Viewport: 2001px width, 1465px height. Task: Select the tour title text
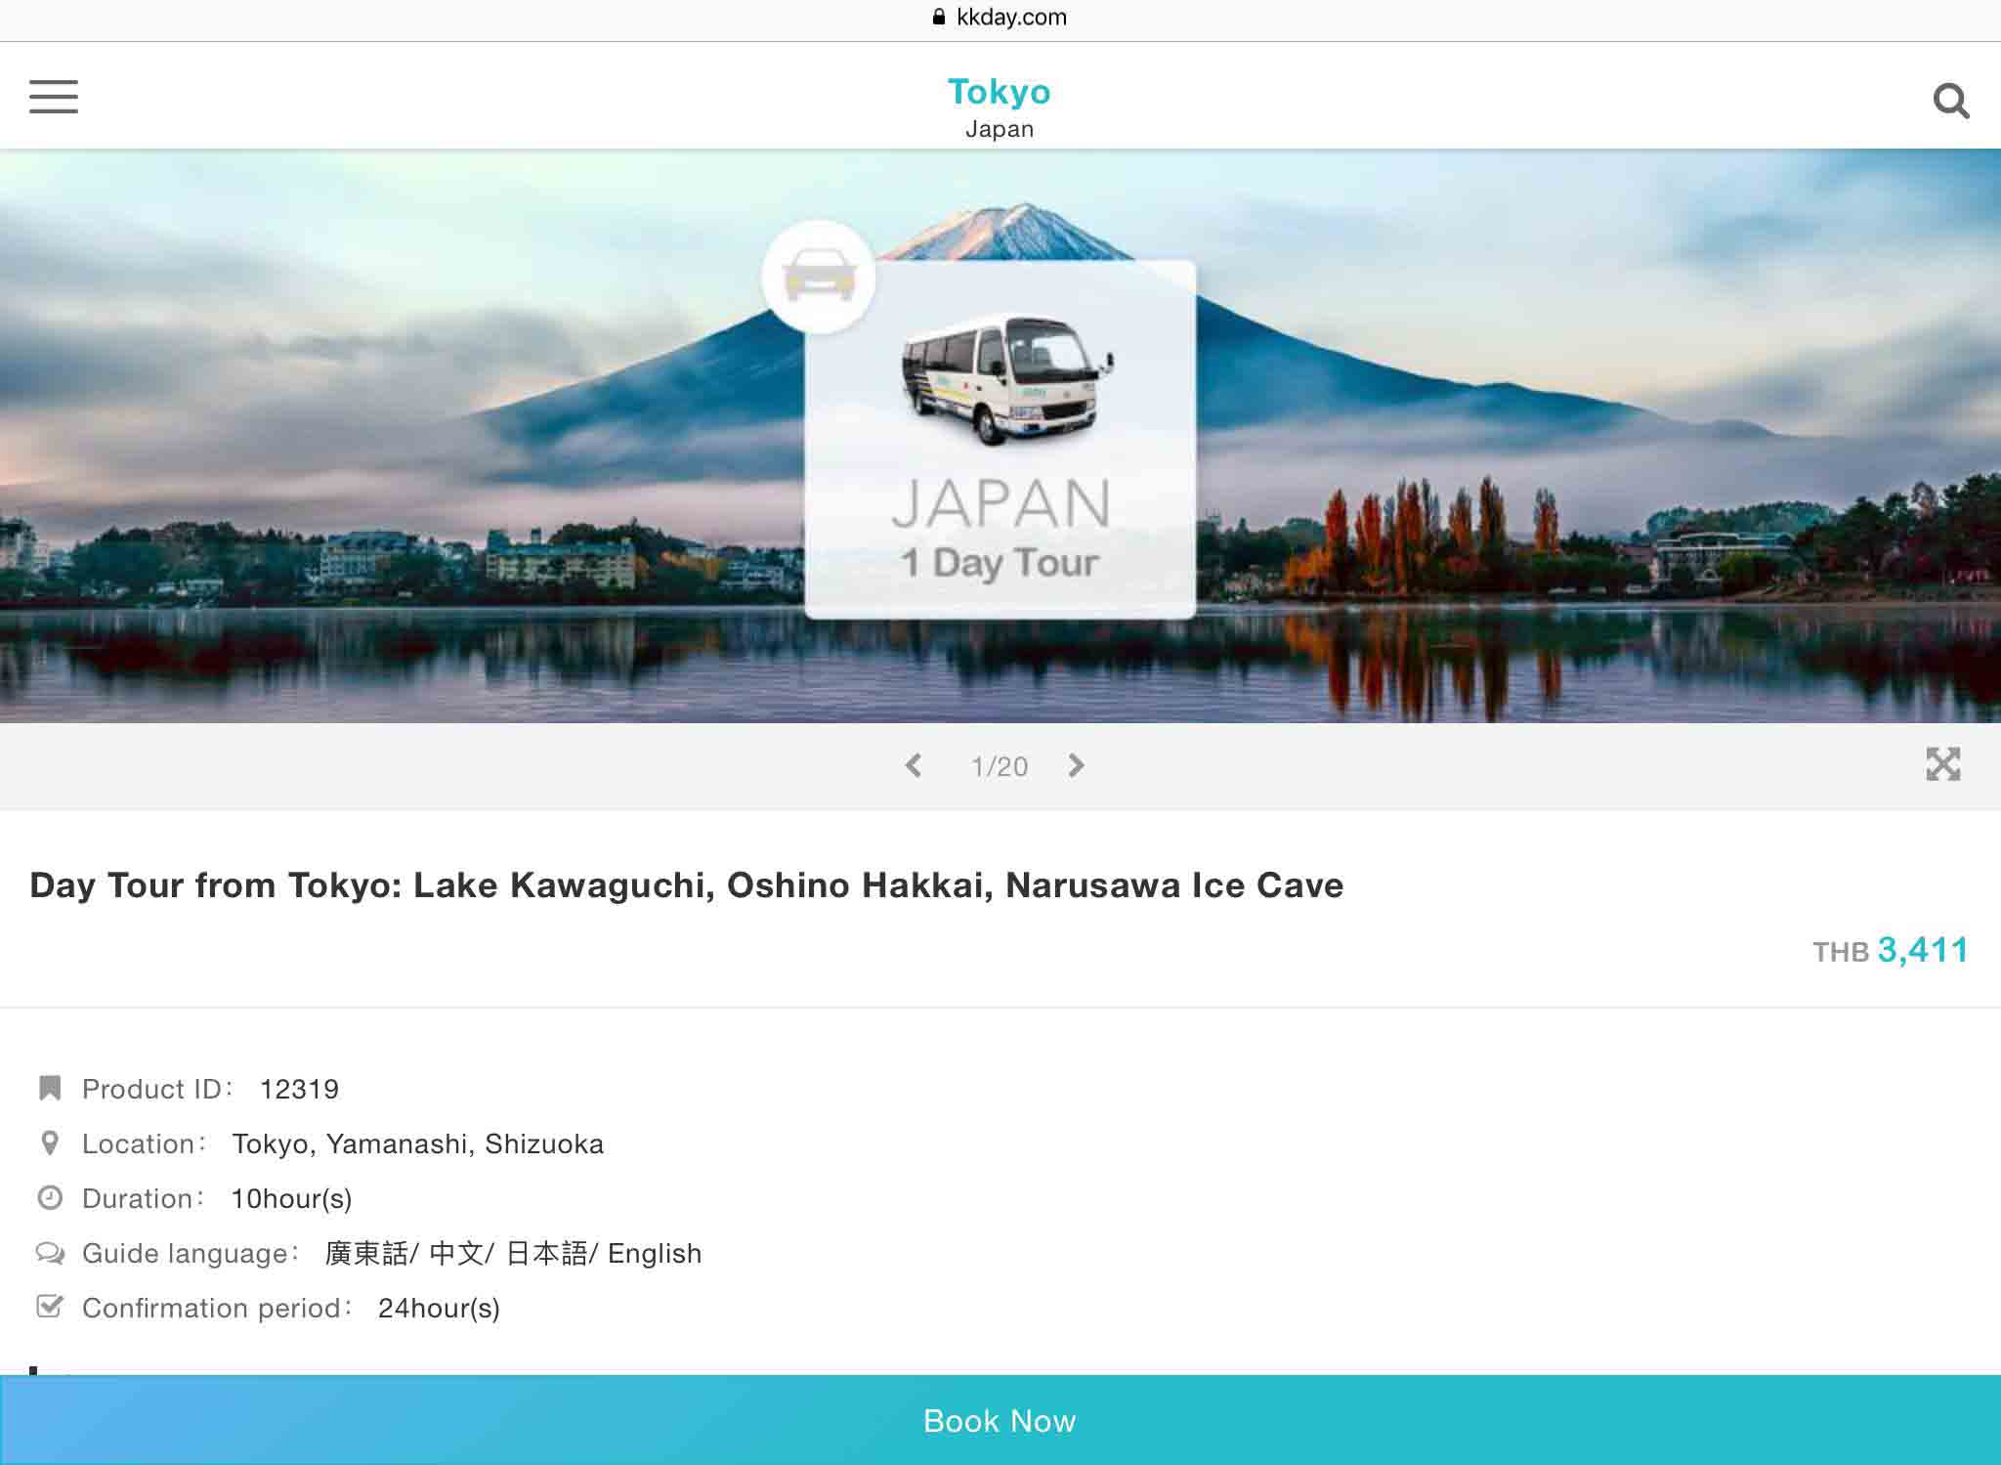[x=687, y=885]
